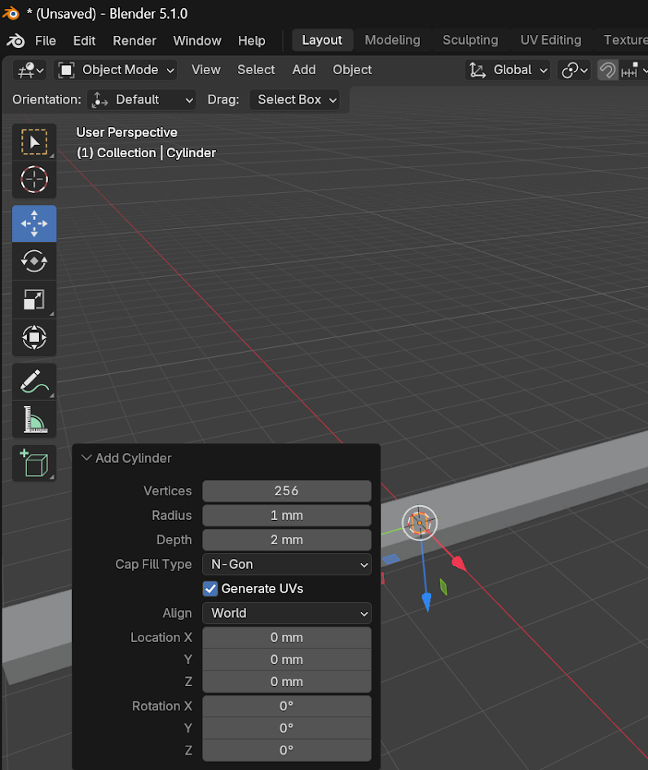Open the File menu
Image resolution: width=648 pixels, height=770 pixels.
coord(45,41)
